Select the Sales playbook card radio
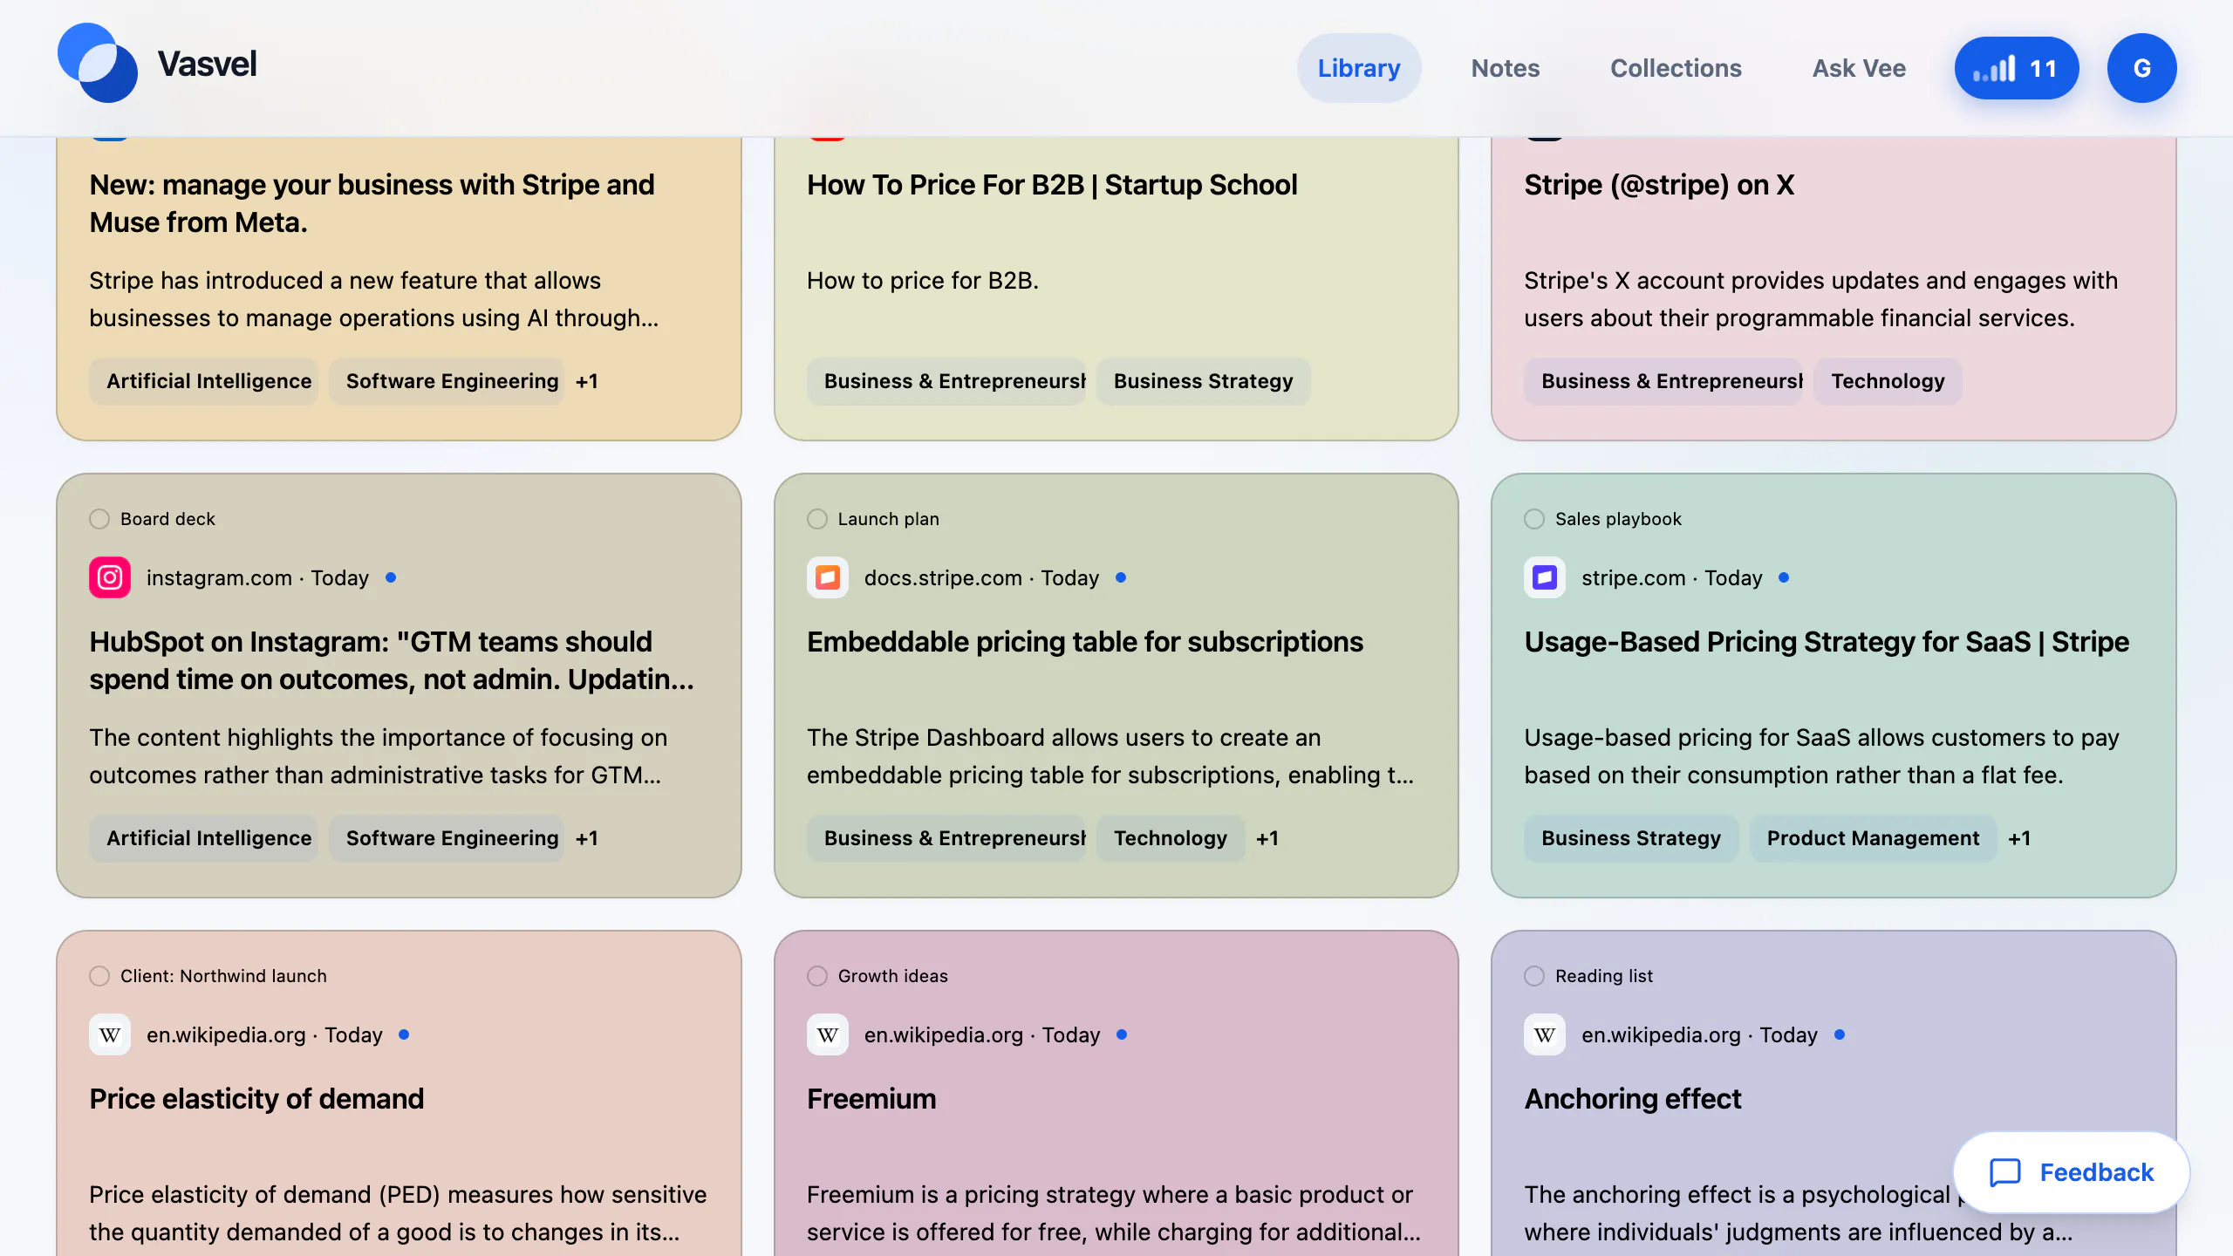Image resolution: width=2233 pixels, height=1256 pixels. [x=1534, y=519]
